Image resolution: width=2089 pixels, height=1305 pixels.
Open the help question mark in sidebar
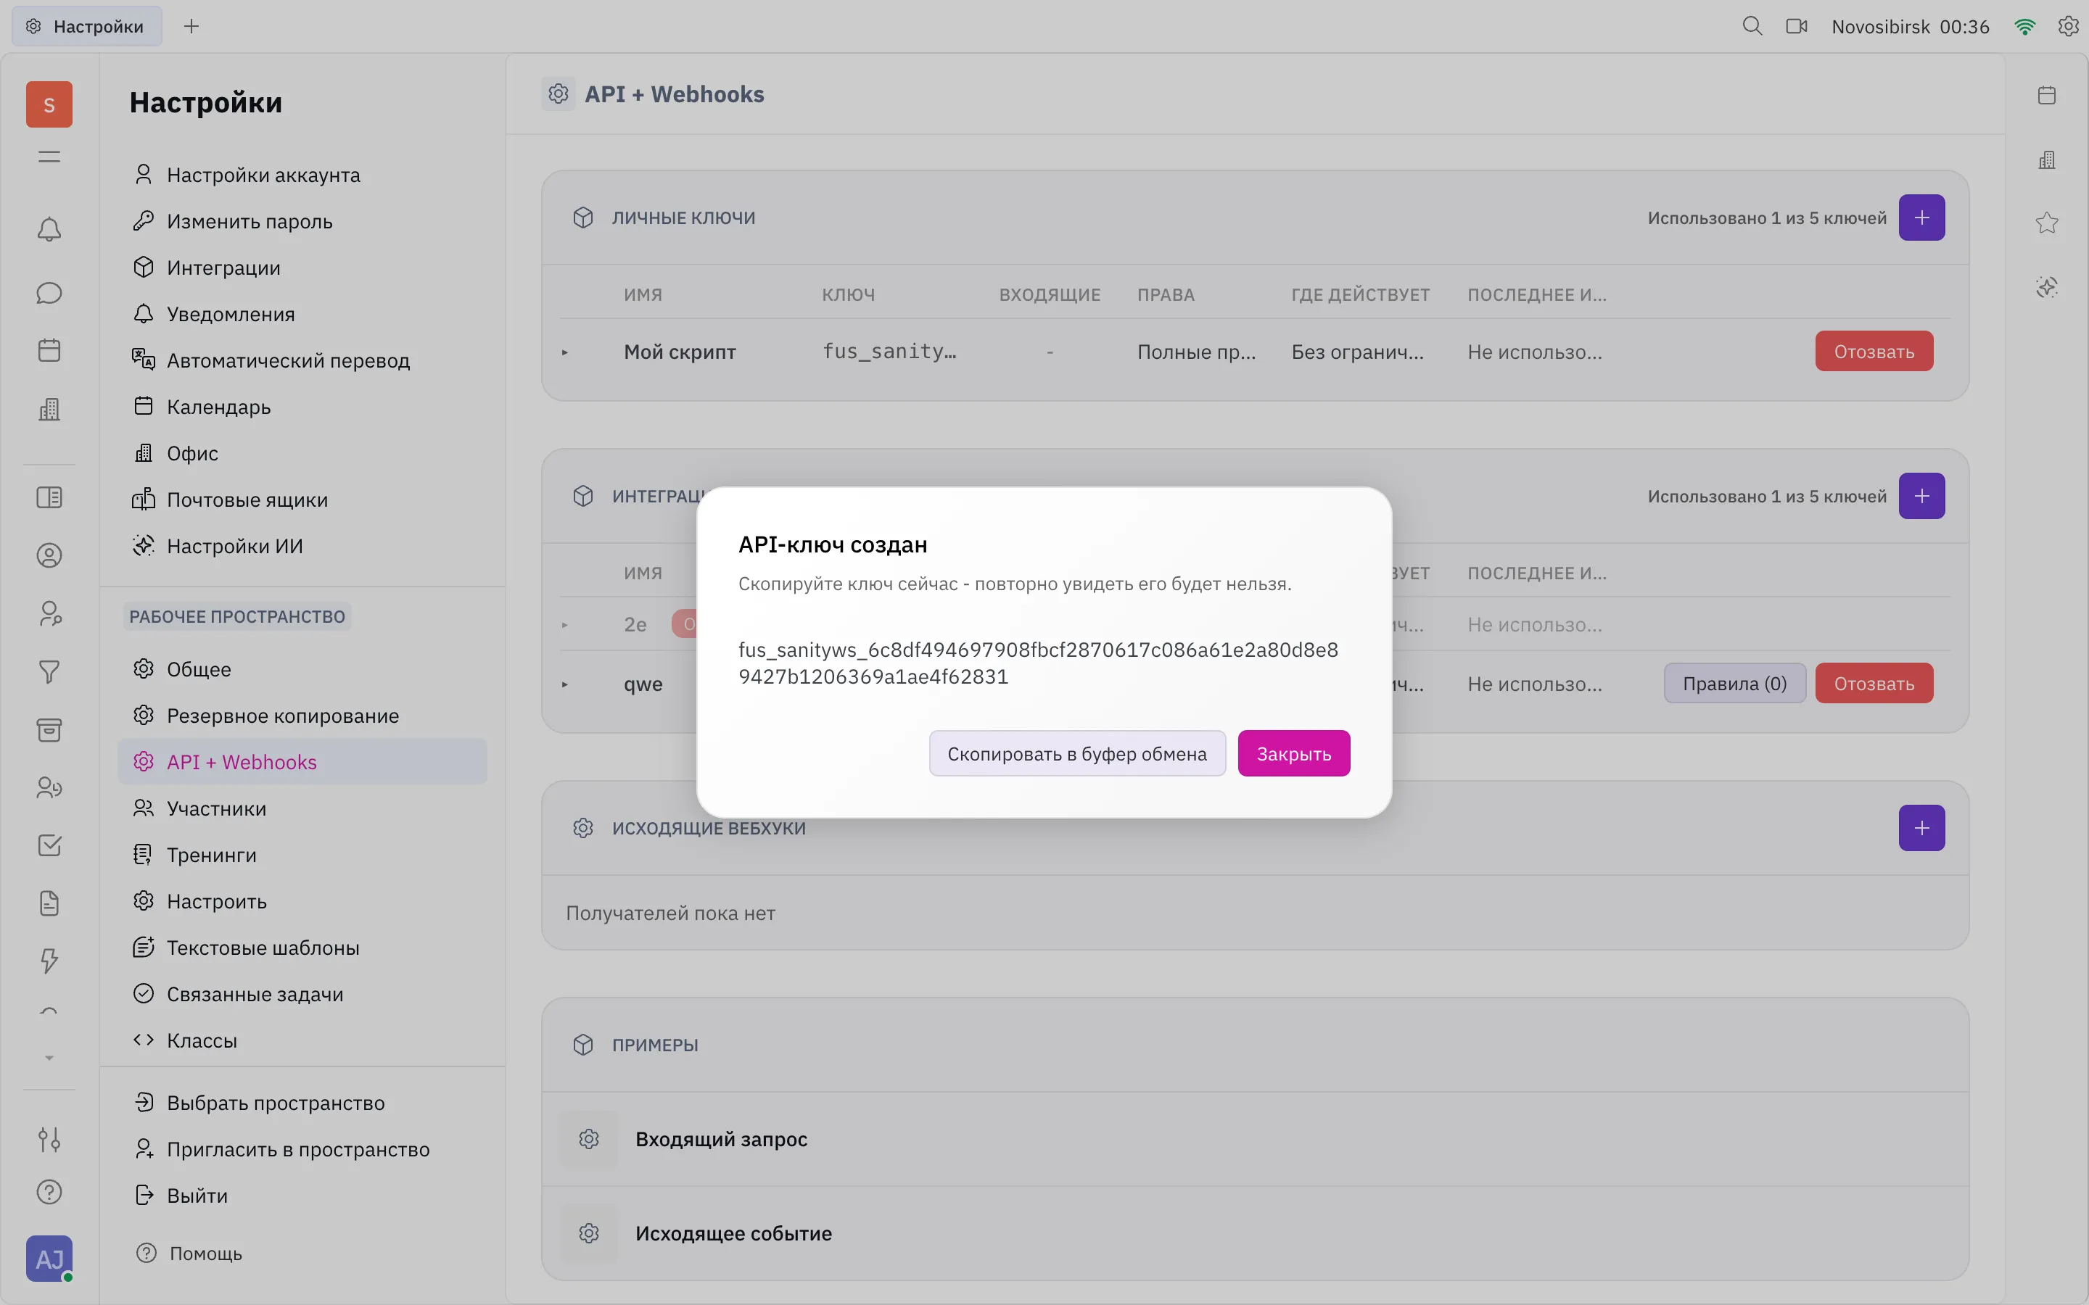coord(49,1193)
